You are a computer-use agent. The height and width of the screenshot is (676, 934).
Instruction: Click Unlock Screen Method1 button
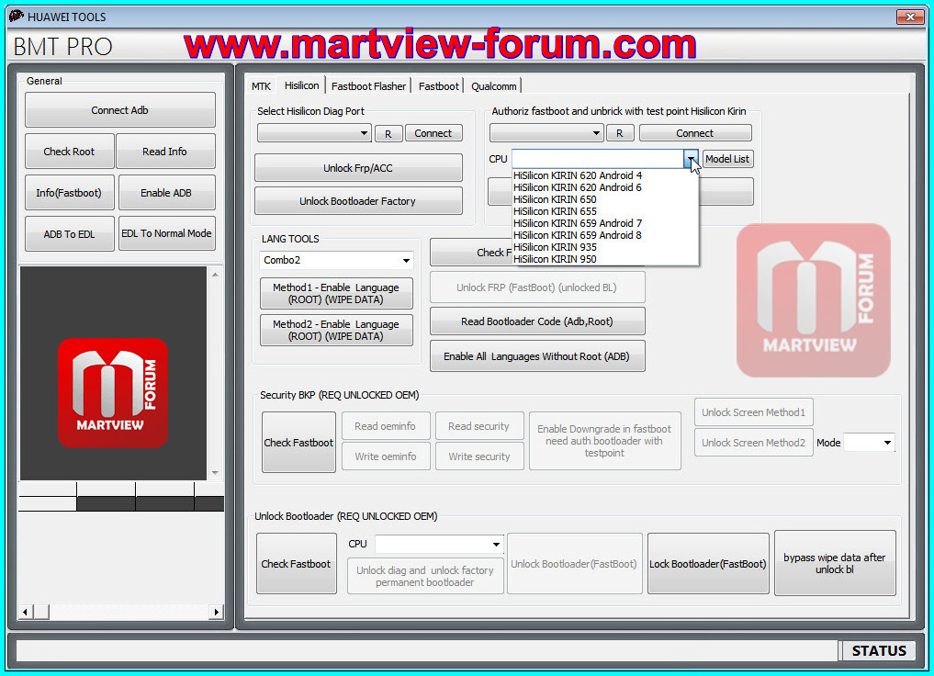point(753,412)
